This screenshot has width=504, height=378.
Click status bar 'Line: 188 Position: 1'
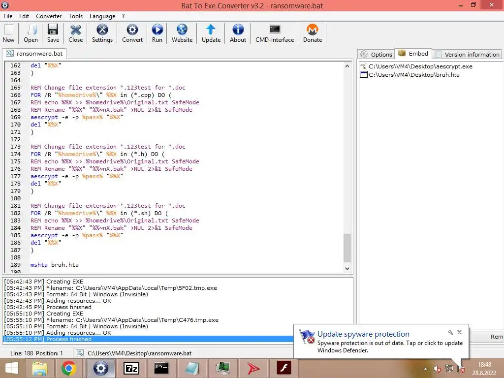click(x=36, y=353)
